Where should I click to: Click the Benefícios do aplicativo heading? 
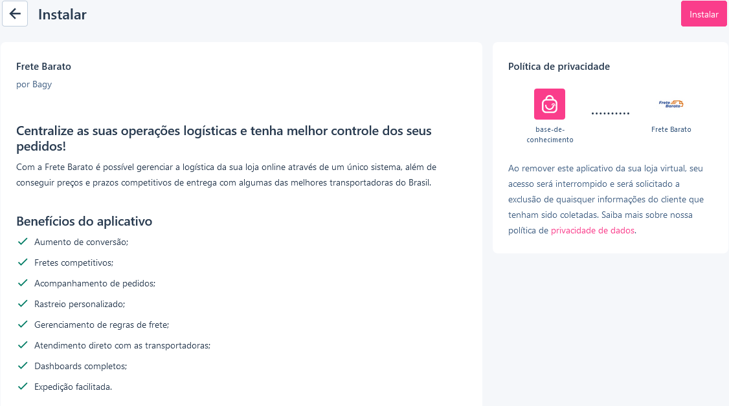coord(84,221)
